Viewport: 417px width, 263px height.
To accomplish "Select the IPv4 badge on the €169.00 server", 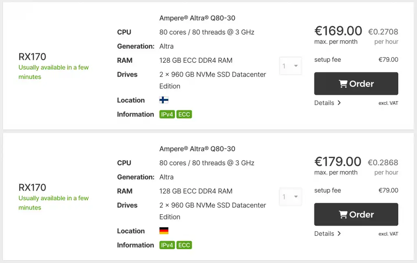I will (167, 114).
